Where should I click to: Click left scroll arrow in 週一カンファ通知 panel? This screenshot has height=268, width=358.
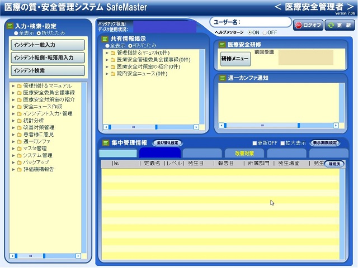tap(222, 125)
